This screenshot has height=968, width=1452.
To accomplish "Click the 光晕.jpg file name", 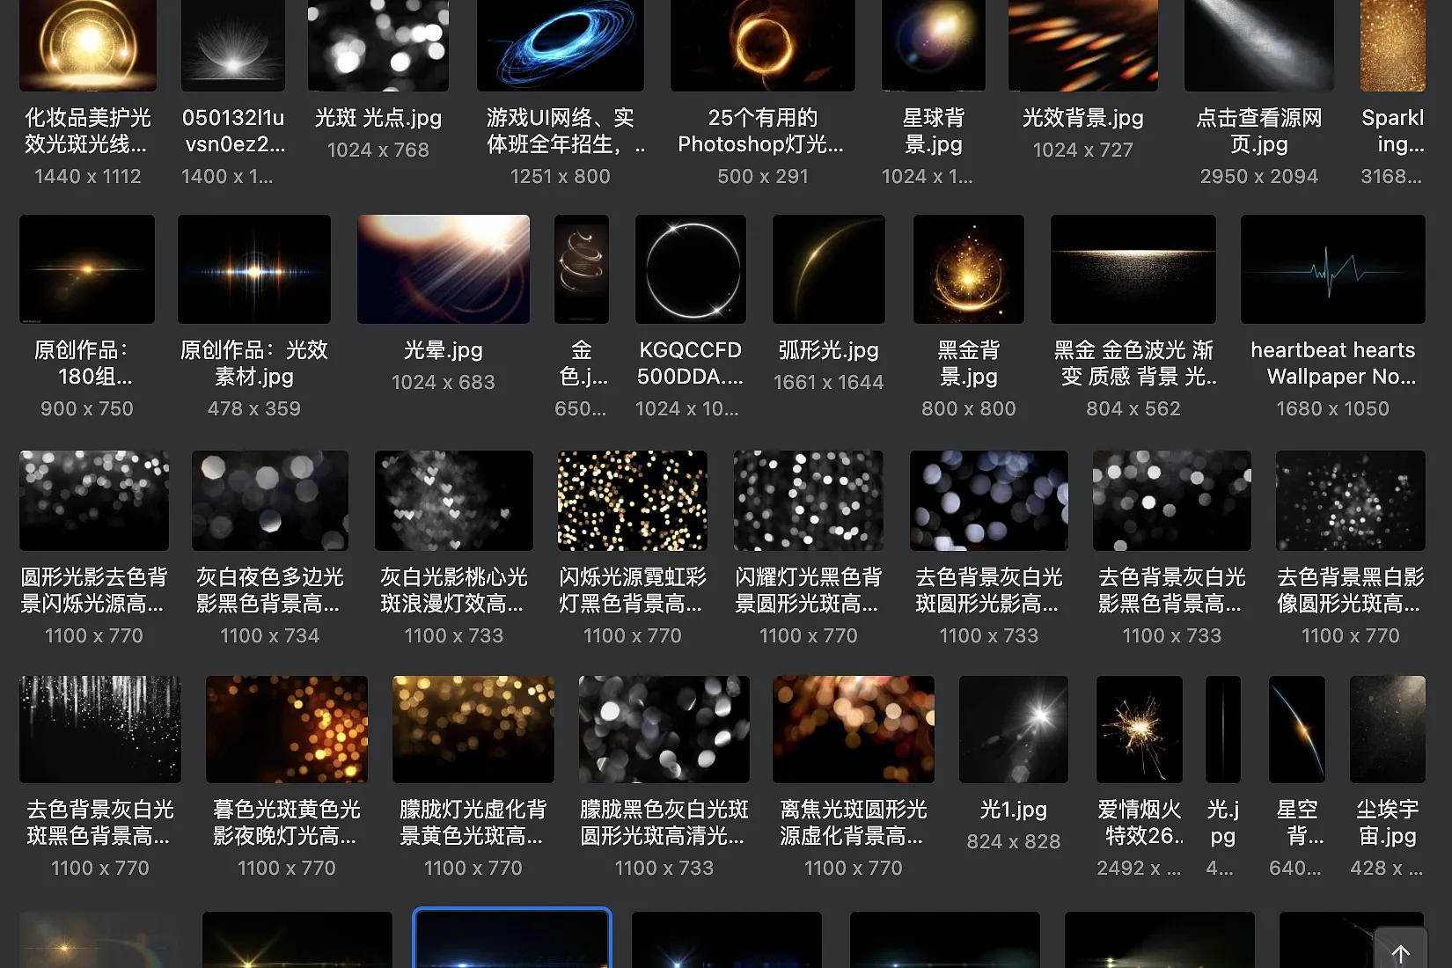I will coord(444,350).
